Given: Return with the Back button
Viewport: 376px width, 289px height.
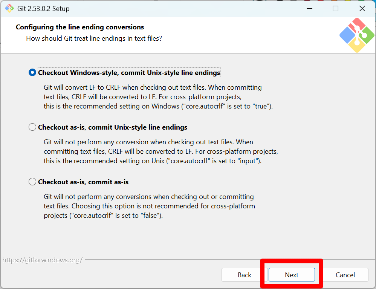Looking at the screenshot, I should tap(245, 275).
